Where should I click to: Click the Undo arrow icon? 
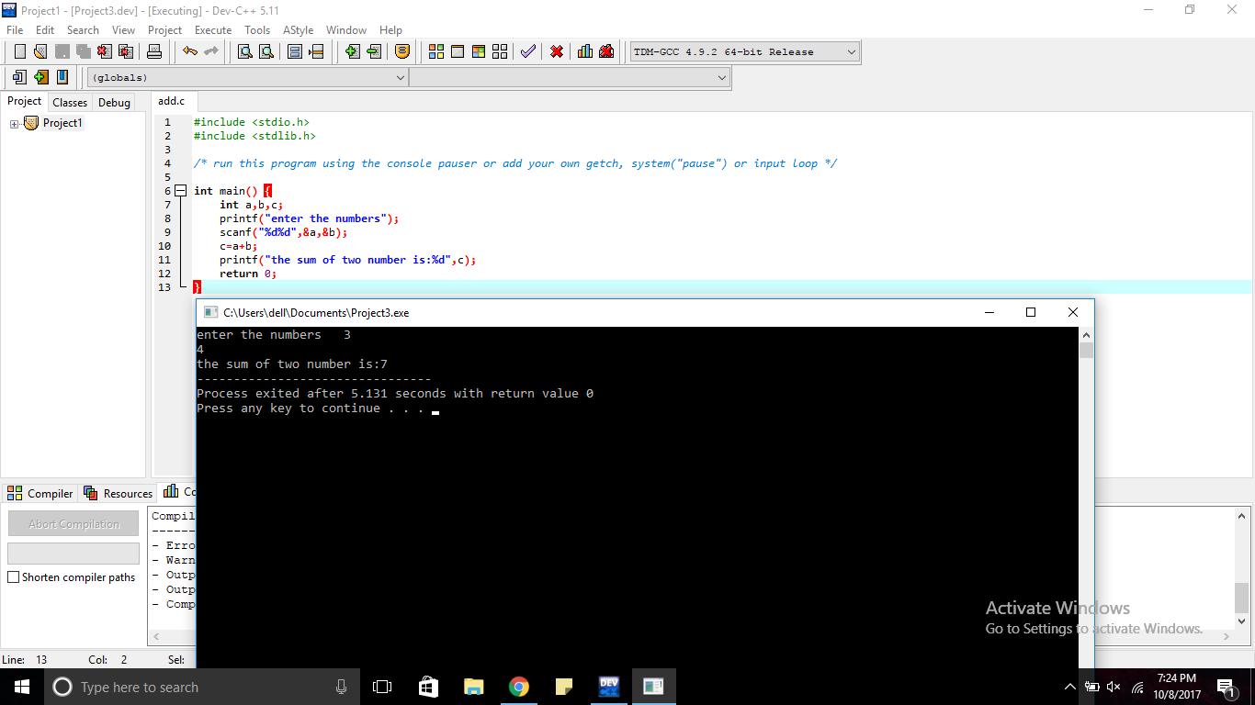tap(188, 51)
